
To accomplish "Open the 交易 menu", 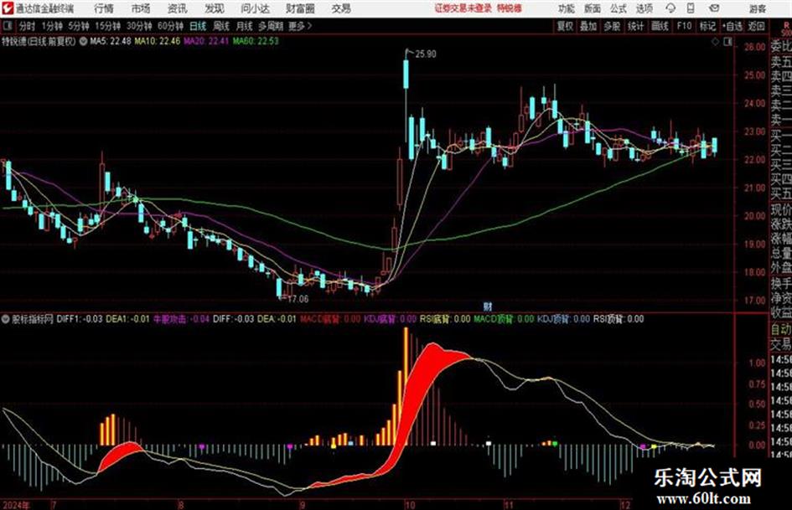I will click(x=341, y=8).
